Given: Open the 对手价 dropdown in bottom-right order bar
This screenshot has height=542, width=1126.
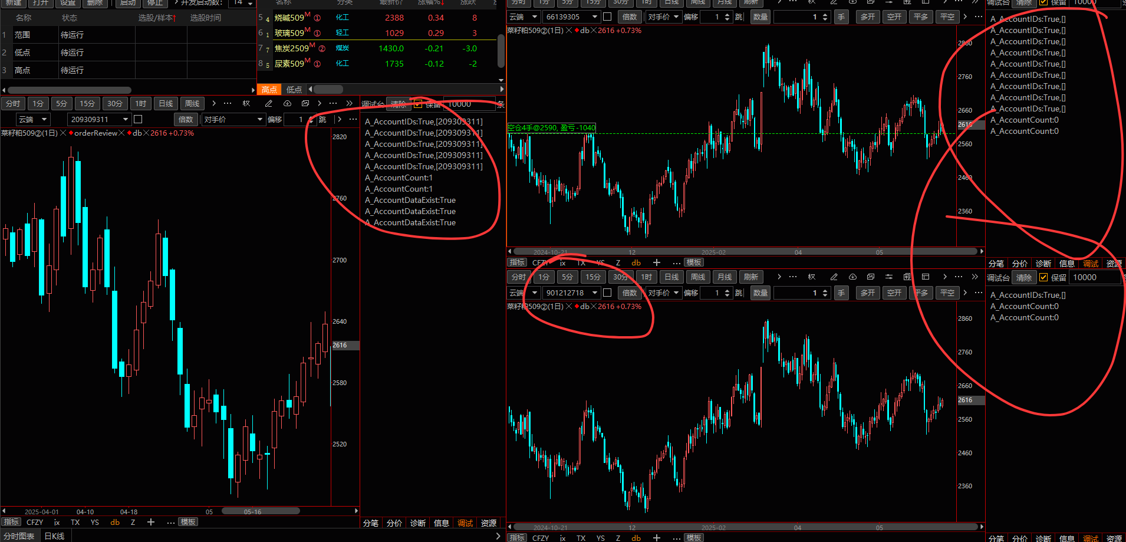Looking at the screenshot, I should [663, 293].
